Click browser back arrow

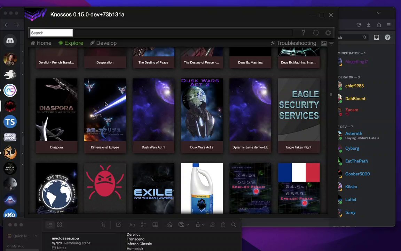pyautogui.click(x=7, y=25)
